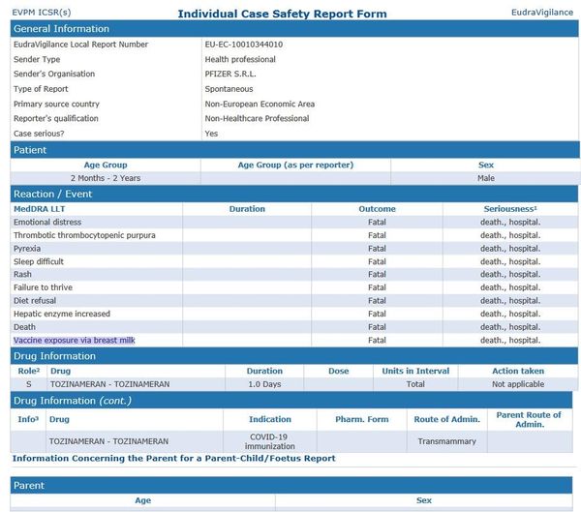Select the 'Reaction / Event' section header

[294, 194]
